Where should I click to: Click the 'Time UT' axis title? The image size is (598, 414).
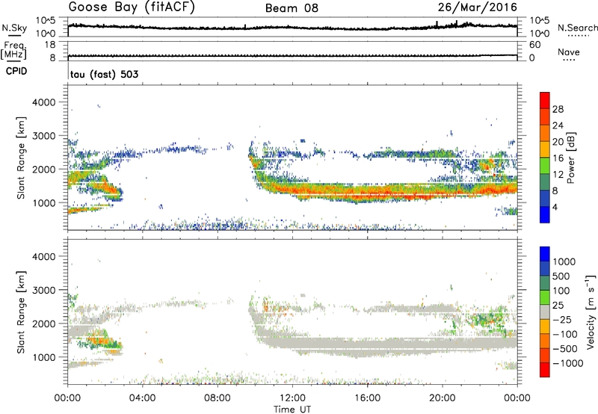click(292, 410)
